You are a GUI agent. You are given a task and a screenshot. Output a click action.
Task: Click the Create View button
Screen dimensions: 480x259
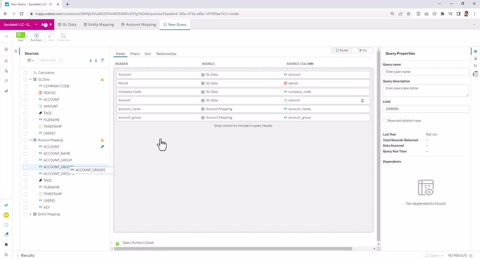(x=63, y=37)
